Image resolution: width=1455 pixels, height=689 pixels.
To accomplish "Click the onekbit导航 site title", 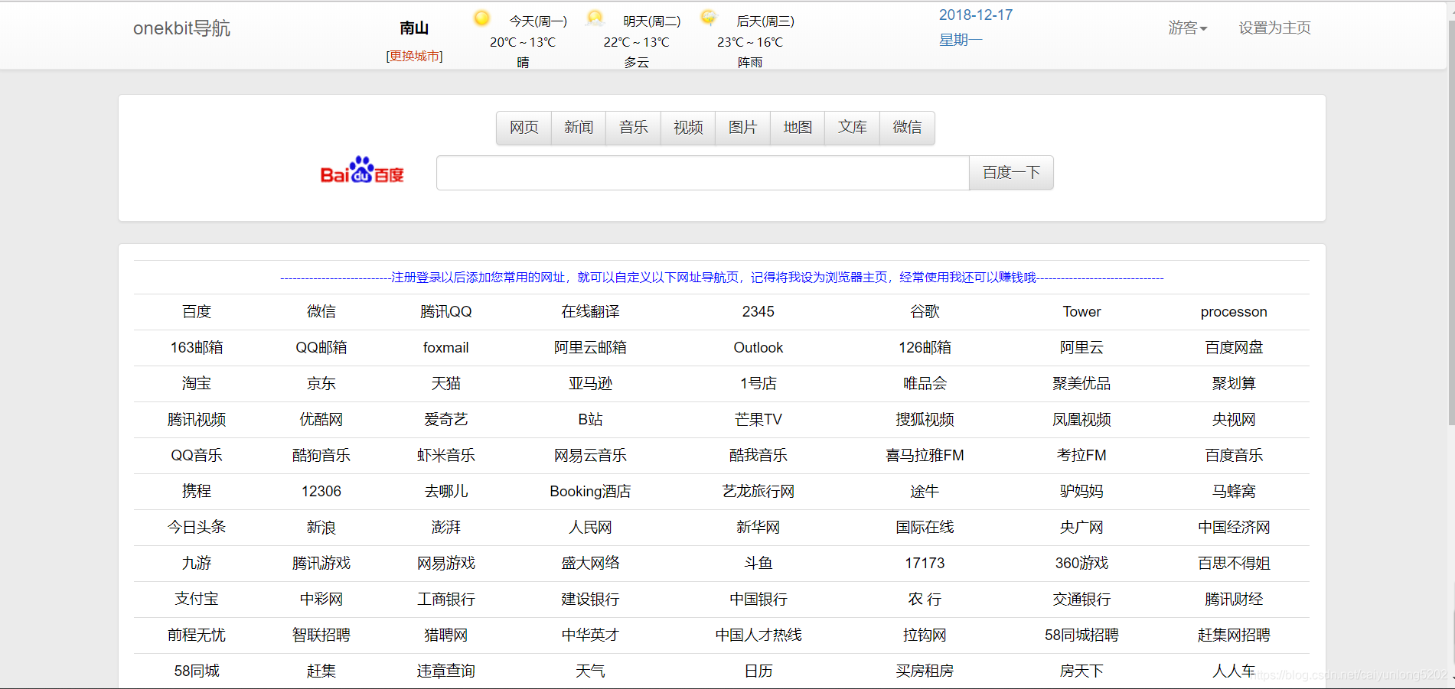I will point(181,28).
